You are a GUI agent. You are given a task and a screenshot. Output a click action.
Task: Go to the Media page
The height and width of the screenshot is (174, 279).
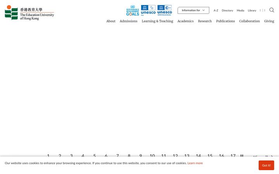240,10
